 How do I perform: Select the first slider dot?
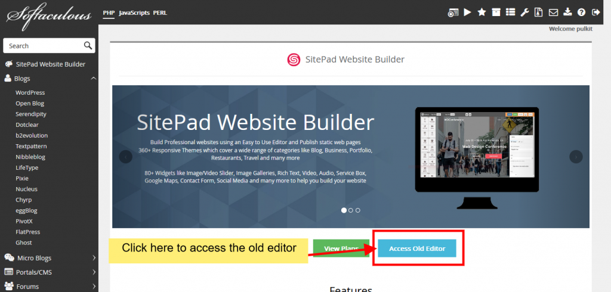coord(344,210)
